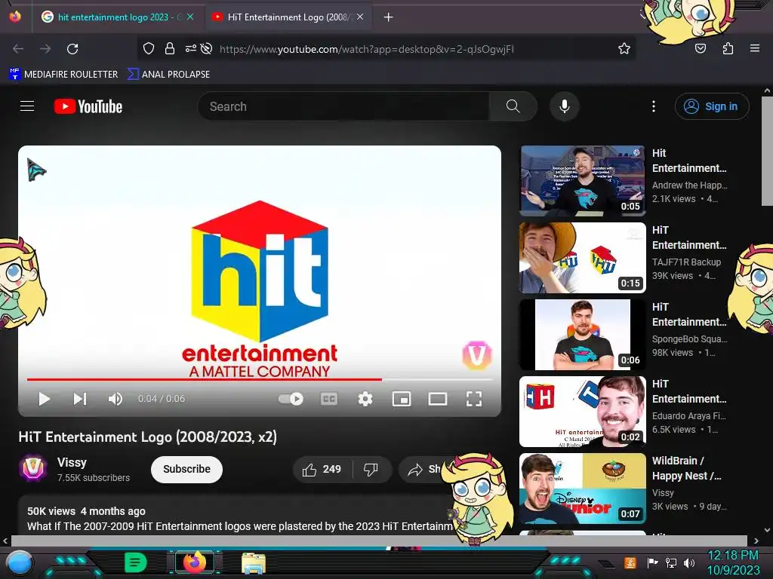Focus the YouTube Search field
The image size is (773, 579).
click(343, 106)
